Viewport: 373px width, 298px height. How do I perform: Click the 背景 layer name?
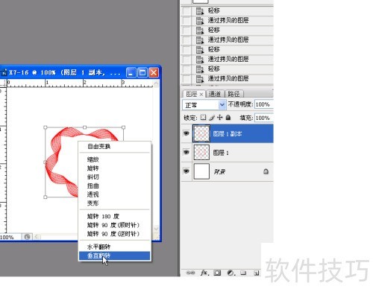[219, 171]
